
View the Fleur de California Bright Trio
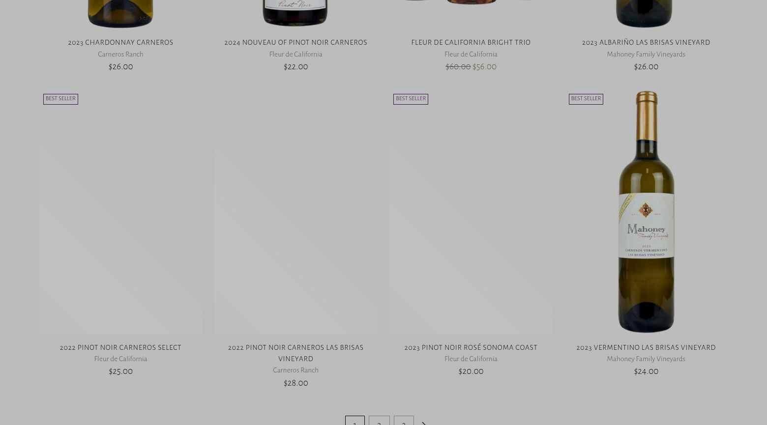coord(471,43)
